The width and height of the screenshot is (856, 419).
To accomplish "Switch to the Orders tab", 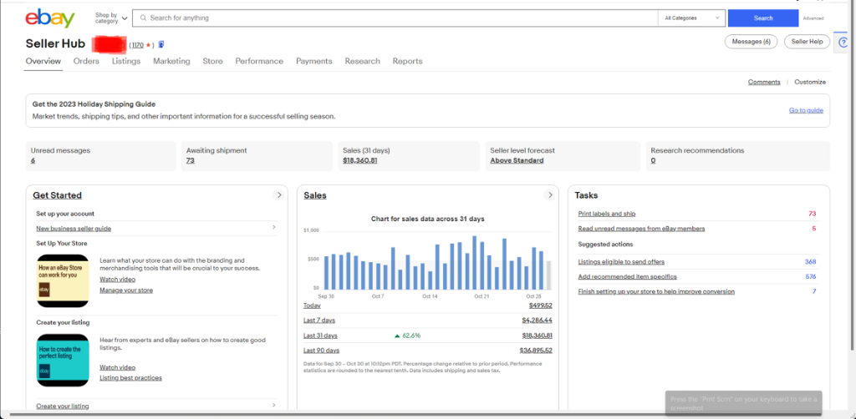I will pyautogui.click(x=86, y=61).
